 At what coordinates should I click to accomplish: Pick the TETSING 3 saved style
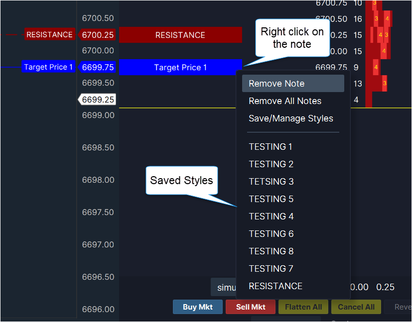[x=271, y=182]
